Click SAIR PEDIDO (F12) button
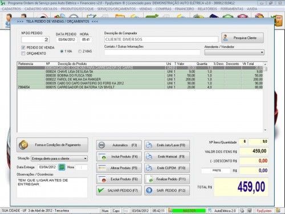The width and height of the screenshot is (285, 214). (x=167, y=191)
